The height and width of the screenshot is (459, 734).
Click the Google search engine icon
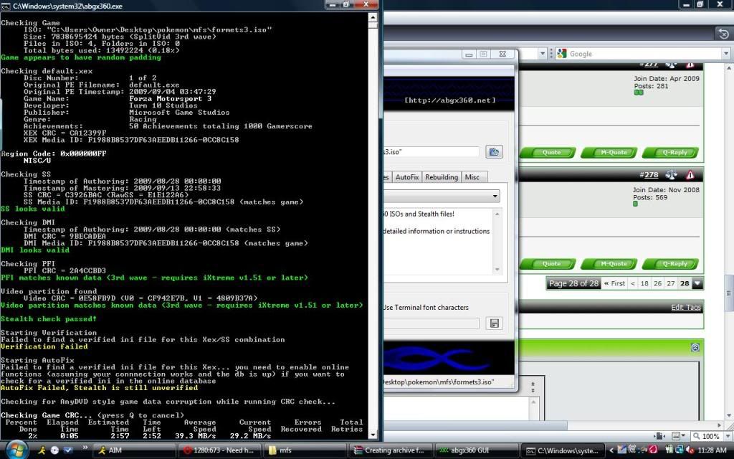click(x=562, y=53)
